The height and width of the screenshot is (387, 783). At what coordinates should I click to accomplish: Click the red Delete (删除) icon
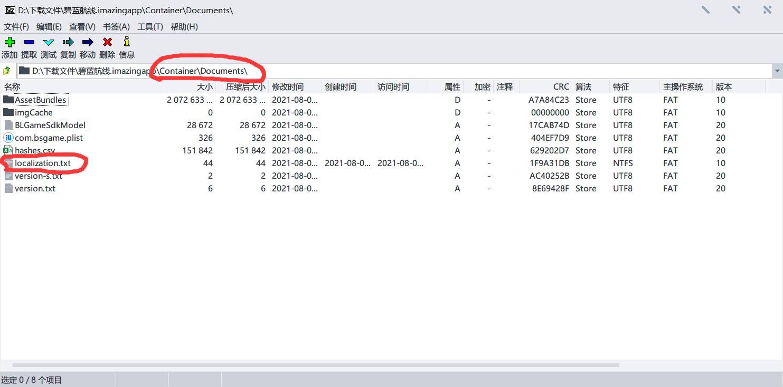(107, 42)
